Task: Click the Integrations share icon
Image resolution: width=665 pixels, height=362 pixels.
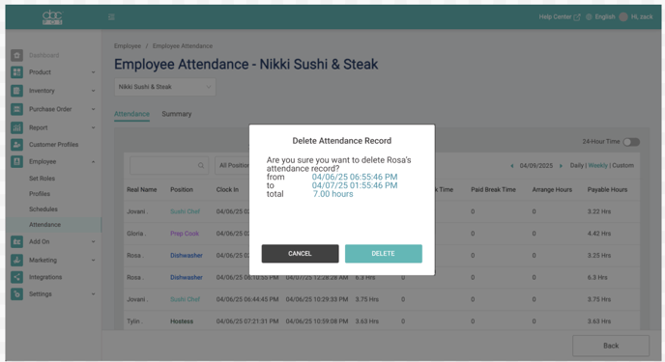Action: point(16,277)
